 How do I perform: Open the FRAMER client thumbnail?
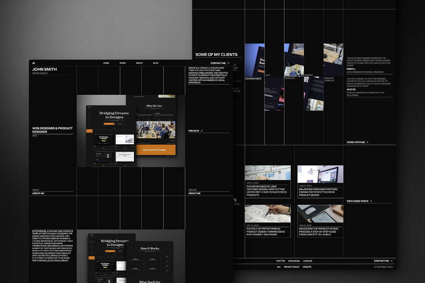(313, 94)
